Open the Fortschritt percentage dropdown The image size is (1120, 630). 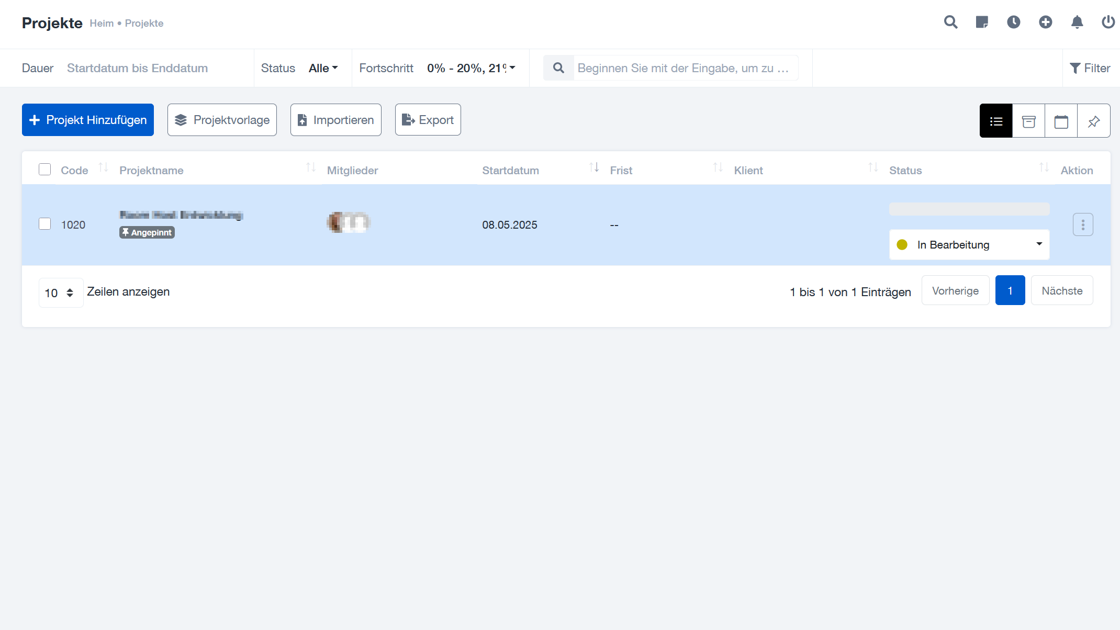coord(471,68)
